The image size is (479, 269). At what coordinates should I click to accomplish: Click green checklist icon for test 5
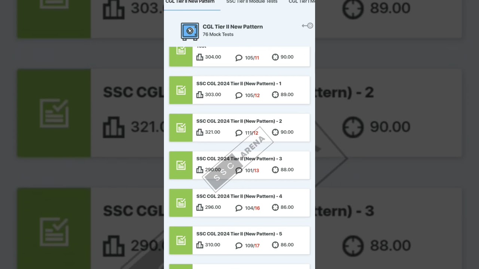coord(181,240)
